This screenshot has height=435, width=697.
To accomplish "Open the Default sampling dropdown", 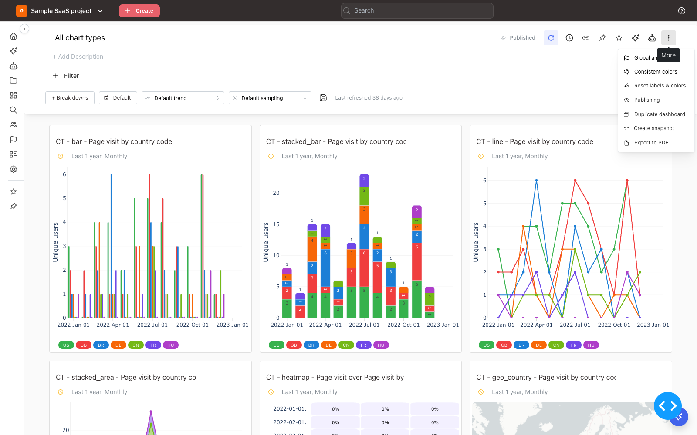I will [x=270, y=98].
